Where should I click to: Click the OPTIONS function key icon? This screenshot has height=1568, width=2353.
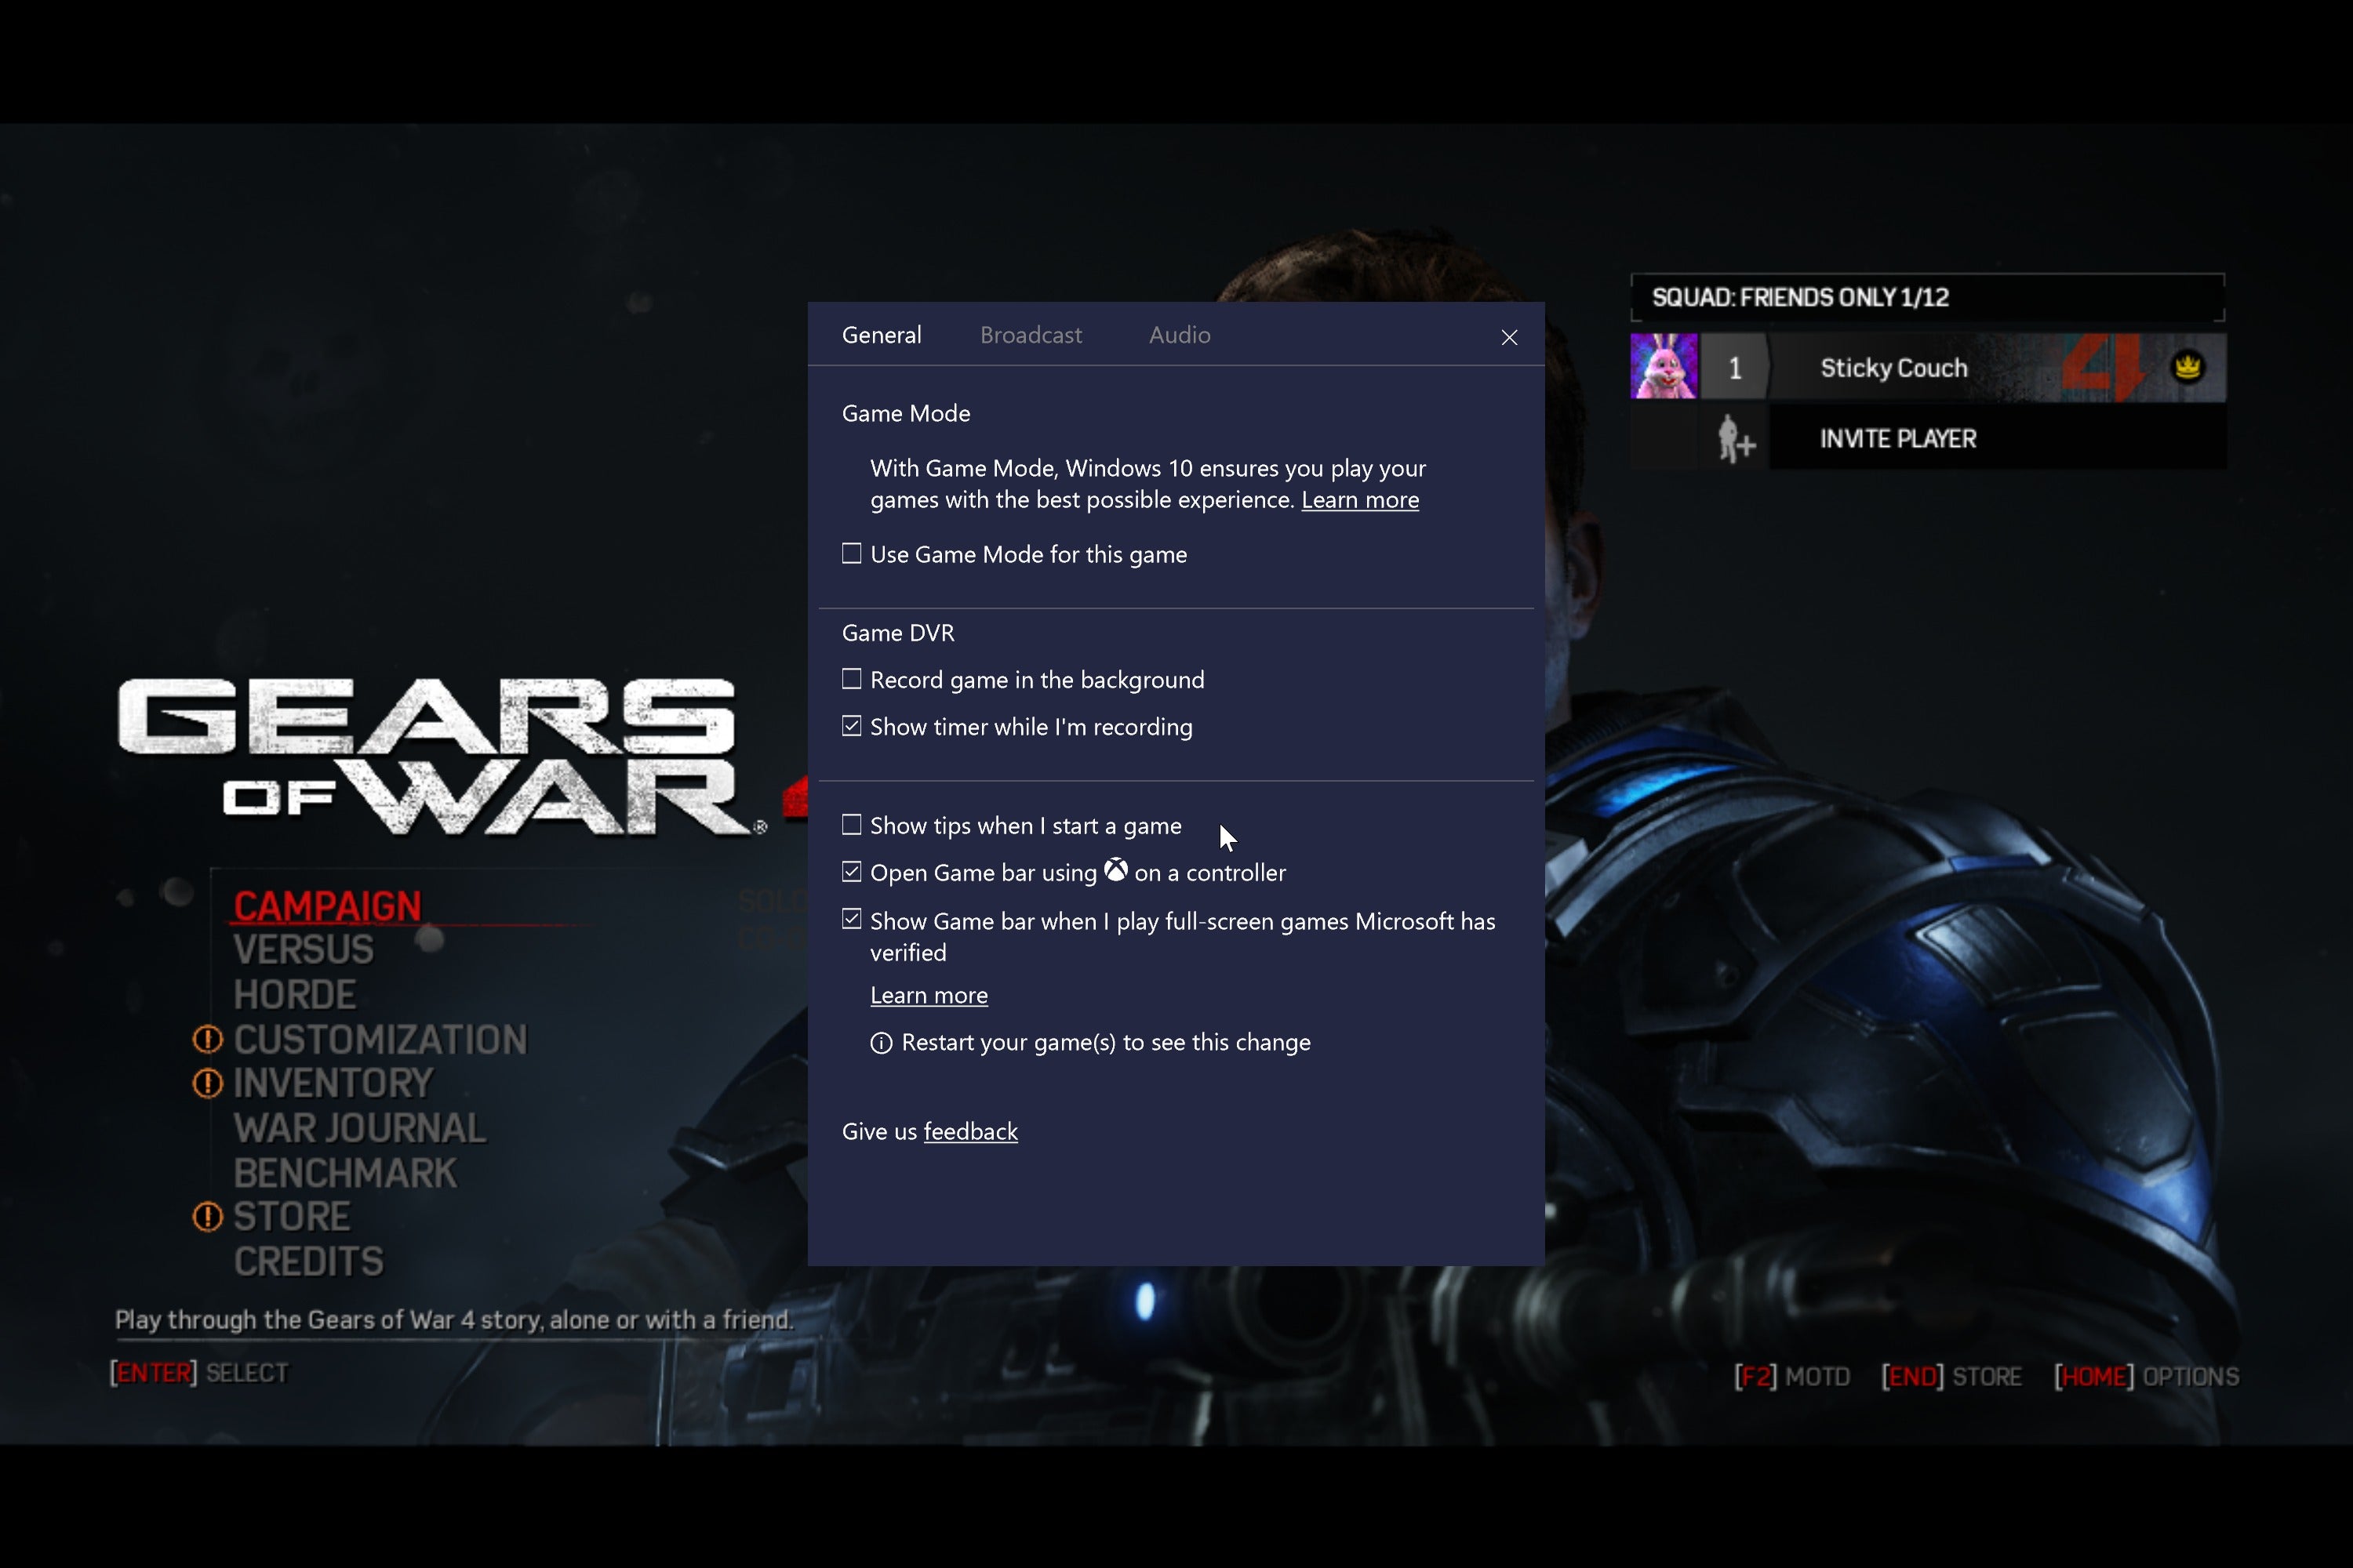coord(2092,1374)
